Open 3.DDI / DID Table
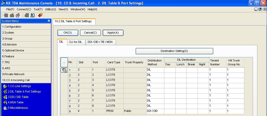 [x=18, y=97]
